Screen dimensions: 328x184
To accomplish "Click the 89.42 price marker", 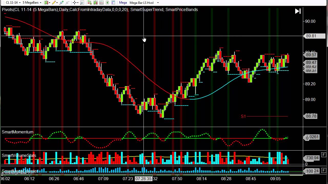I will click(x=311, y=67).
